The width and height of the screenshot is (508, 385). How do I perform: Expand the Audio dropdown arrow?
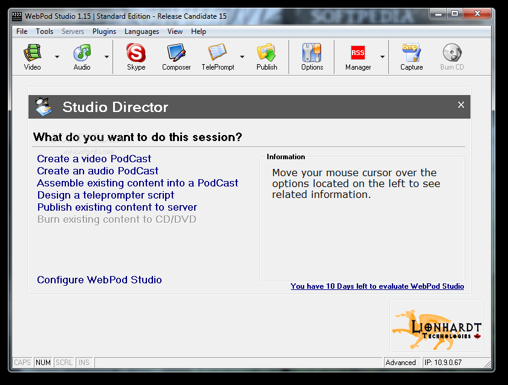click(107, 57)
